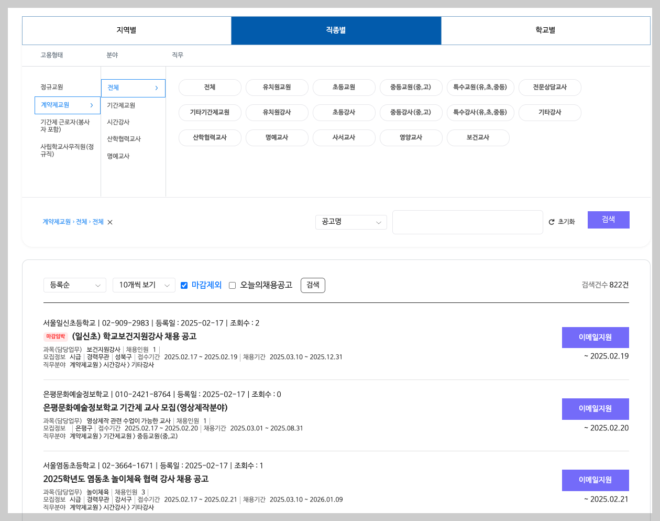Select the 유치원교원 job category pill

[x=277, y=88]
